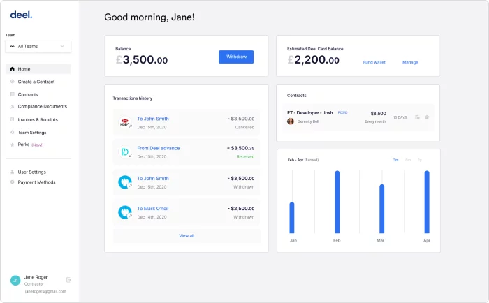Click the Perks star icon
The height and width of the screenshot is (303, 489).
pyautogui.click(x=12, y=145)
